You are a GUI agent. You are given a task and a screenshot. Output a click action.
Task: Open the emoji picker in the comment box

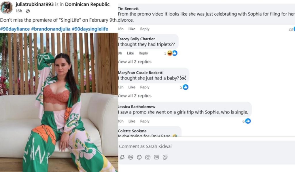pyautogui.click(x=139, y=158)
